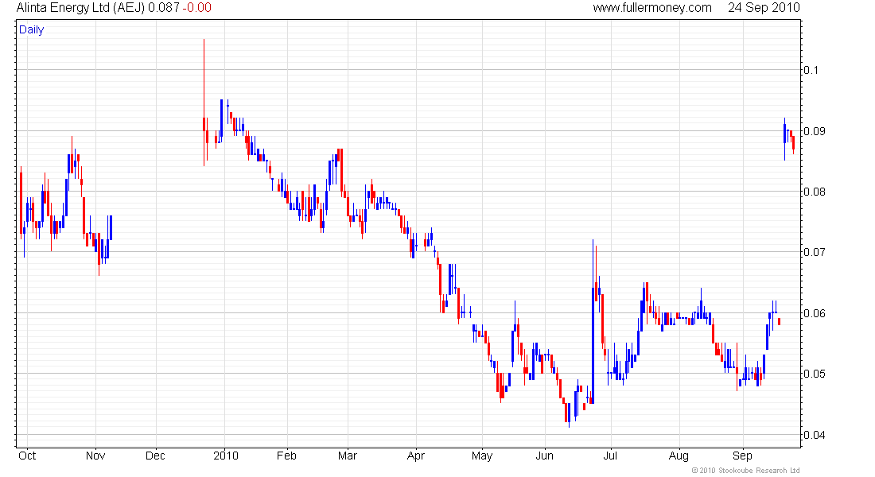Click the Jun month label

pyautogui.click(x=545, y=456)
